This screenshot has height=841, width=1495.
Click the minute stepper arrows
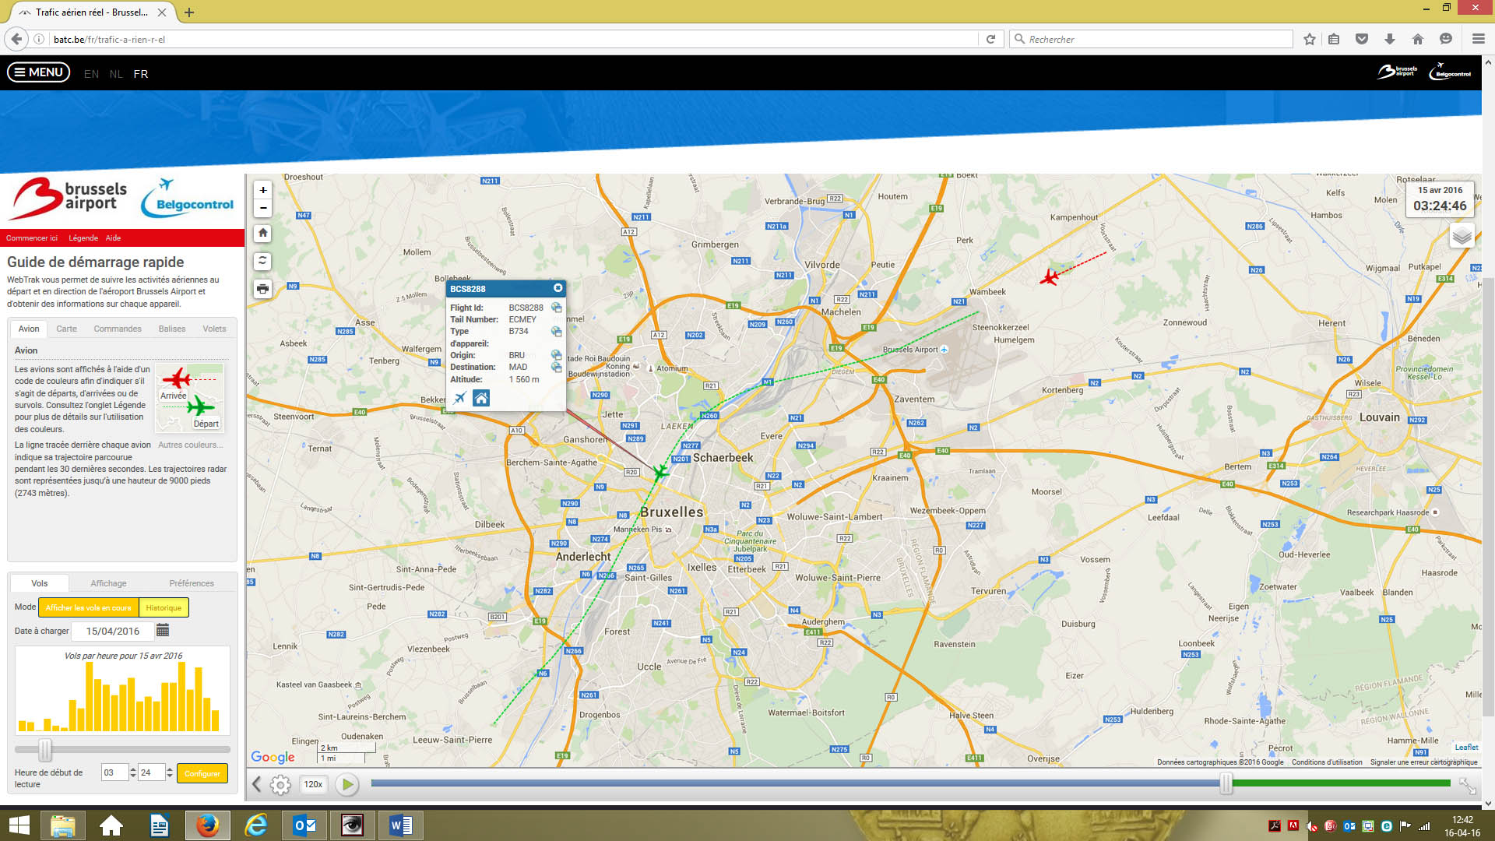170,772
